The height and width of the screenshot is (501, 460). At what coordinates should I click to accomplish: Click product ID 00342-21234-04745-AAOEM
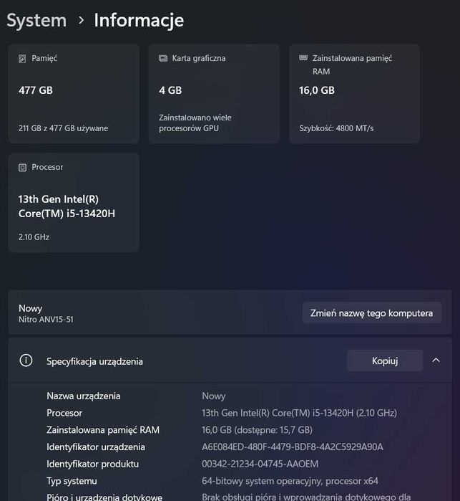click(260, 464)
